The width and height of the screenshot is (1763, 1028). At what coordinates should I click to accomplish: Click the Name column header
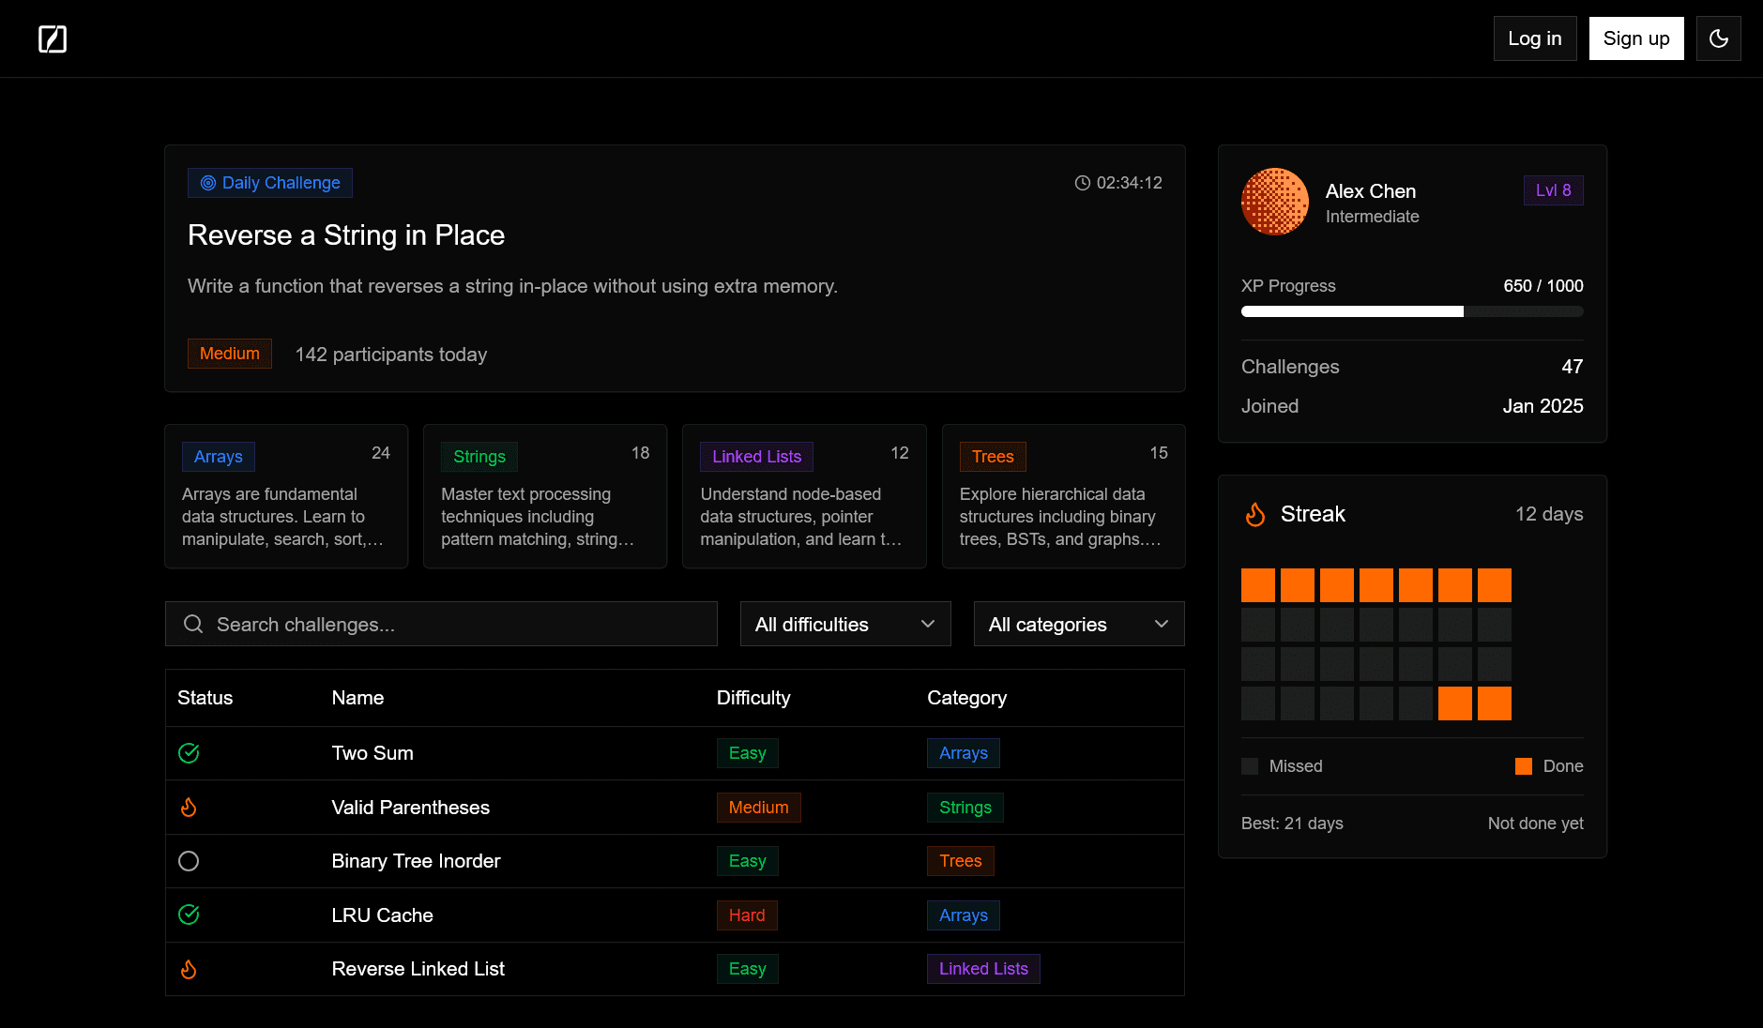click(357, 698)
